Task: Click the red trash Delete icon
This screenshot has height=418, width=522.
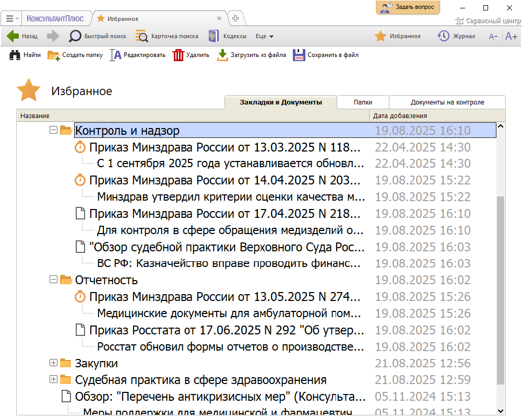Action: pyautogui.click(x=179, y=55)
